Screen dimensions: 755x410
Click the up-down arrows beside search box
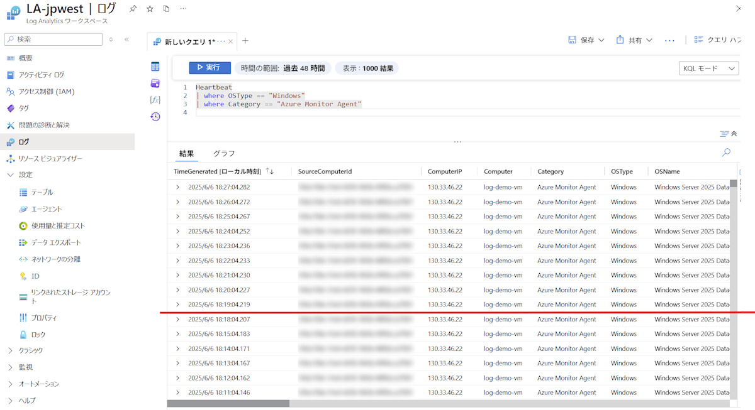point(111,39)
